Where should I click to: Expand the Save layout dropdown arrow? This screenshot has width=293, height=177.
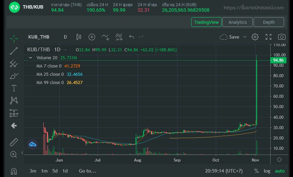tap(245, 37)
